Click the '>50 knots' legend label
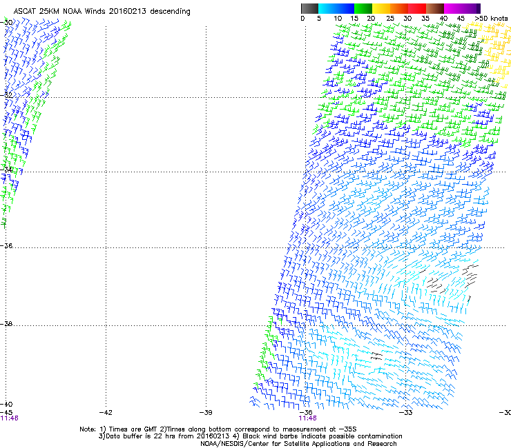The image size is (511, 448). point(491,19)
